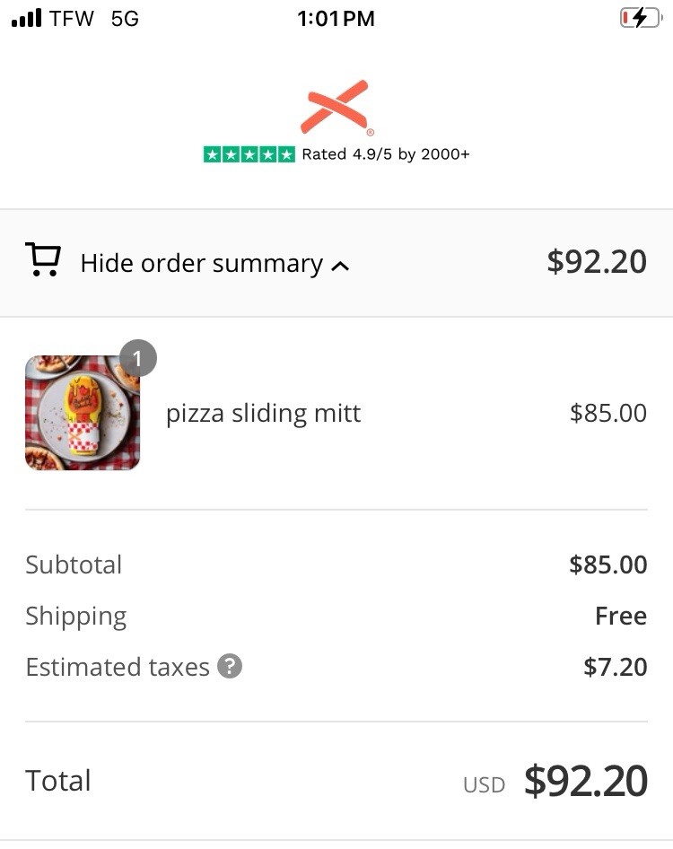
Task: Open the pizza sliding mitt product thumbnail
Action: 83,413
